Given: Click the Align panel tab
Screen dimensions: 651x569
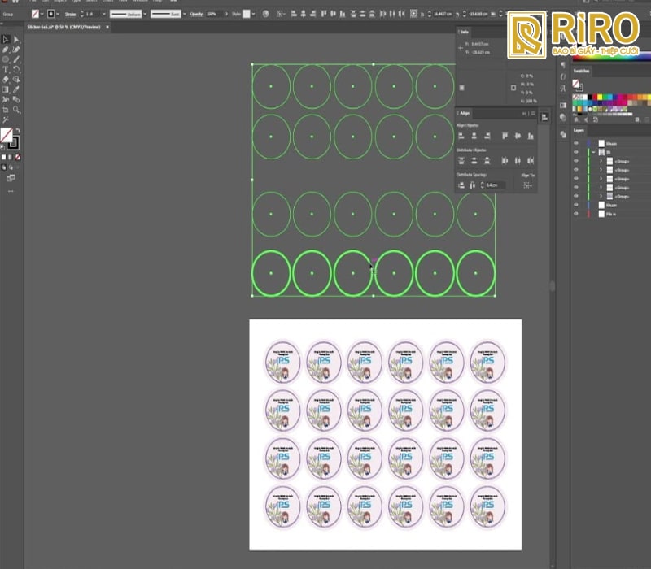Looking at the screenshot, I should click(465, 113).
